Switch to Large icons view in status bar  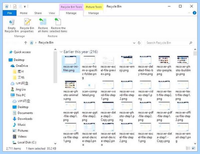[x=193, y=148]
